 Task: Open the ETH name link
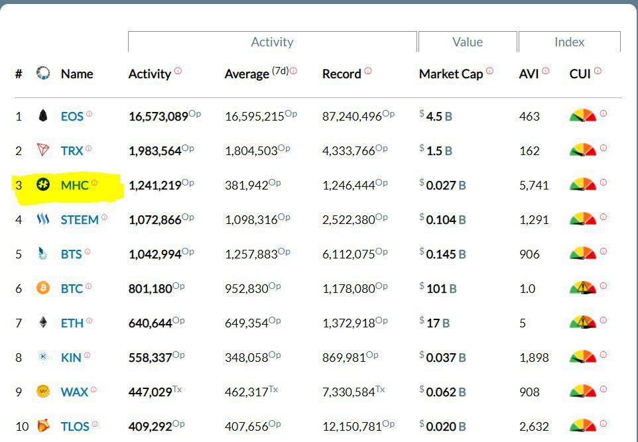click(72, 323)
